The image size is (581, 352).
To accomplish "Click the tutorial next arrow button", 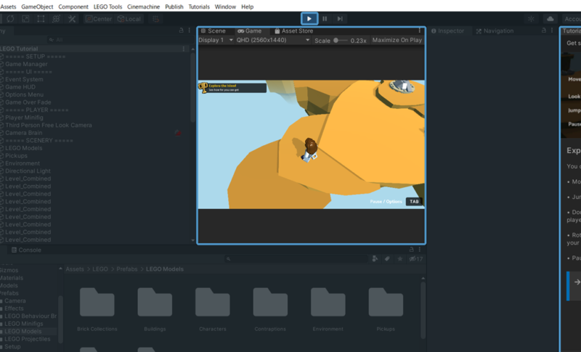I will point(576,282).
